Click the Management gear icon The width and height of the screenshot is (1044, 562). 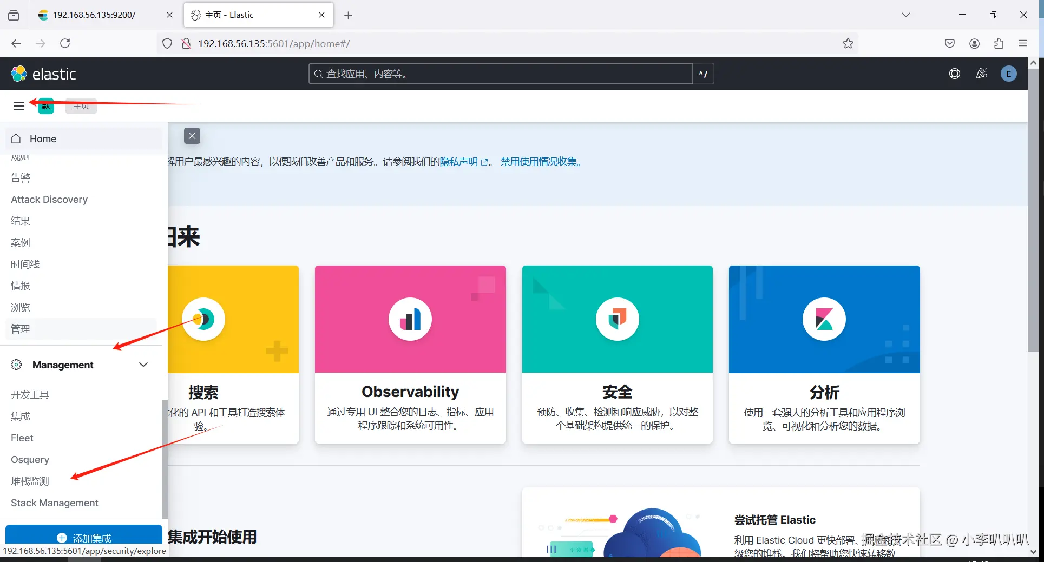(x=16, y=365)
